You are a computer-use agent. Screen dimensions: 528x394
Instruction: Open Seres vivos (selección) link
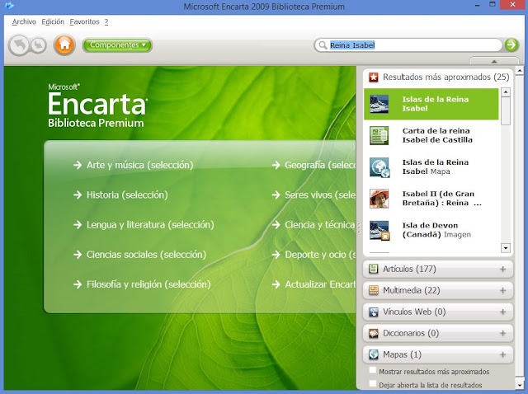coord(320,195)
